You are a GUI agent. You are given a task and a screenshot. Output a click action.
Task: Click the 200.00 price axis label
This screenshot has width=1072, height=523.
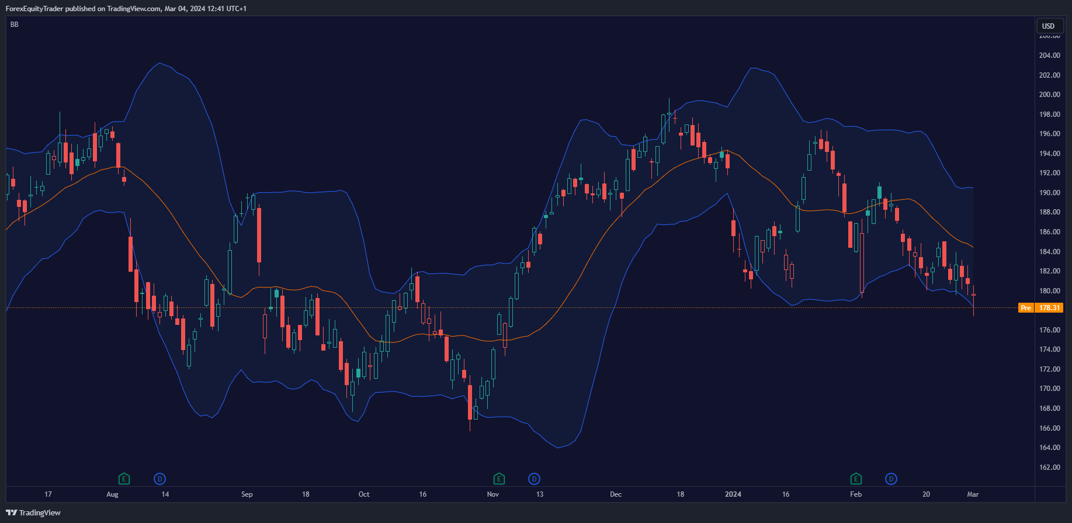1049,95
